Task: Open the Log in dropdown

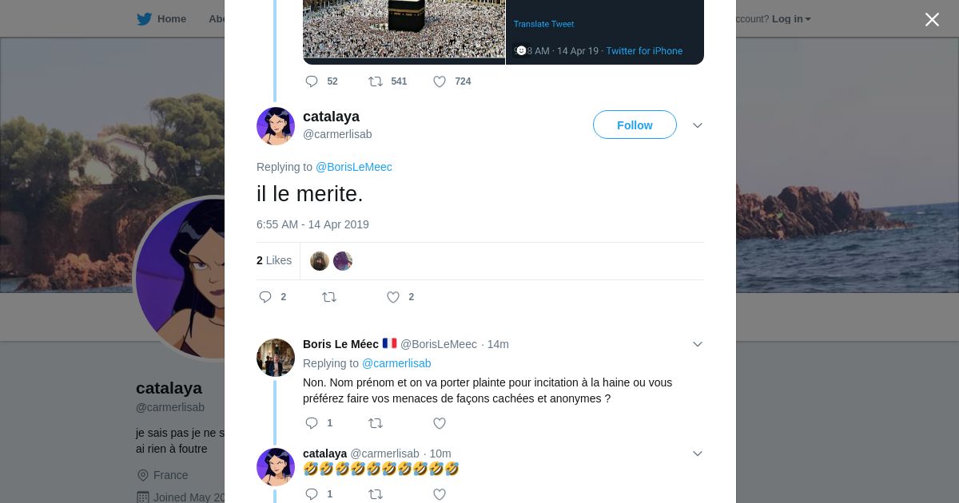Action: pyautogui.click(x=791, y=19)
